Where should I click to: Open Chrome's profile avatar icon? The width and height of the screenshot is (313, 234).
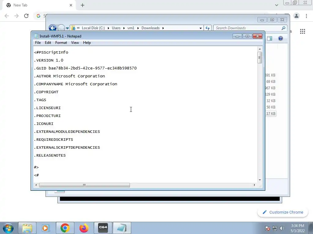pos(296,16)
